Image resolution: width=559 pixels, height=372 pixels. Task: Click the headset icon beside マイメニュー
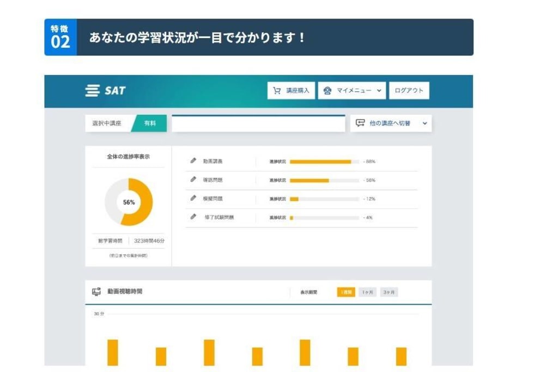[x=327, y=91]
